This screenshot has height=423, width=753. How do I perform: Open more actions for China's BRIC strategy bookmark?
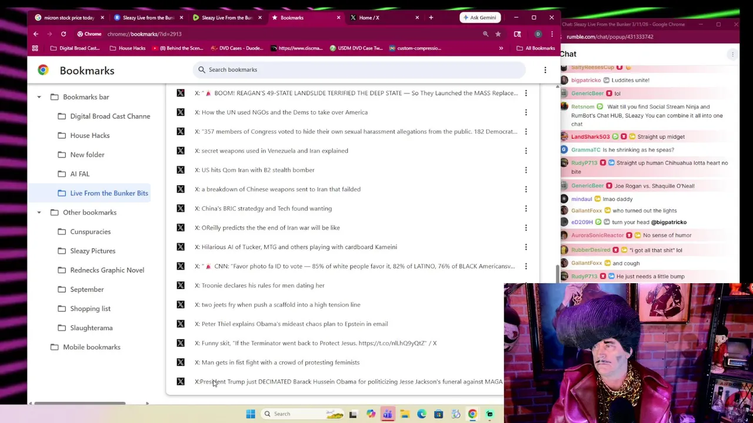tap(526, 209)
